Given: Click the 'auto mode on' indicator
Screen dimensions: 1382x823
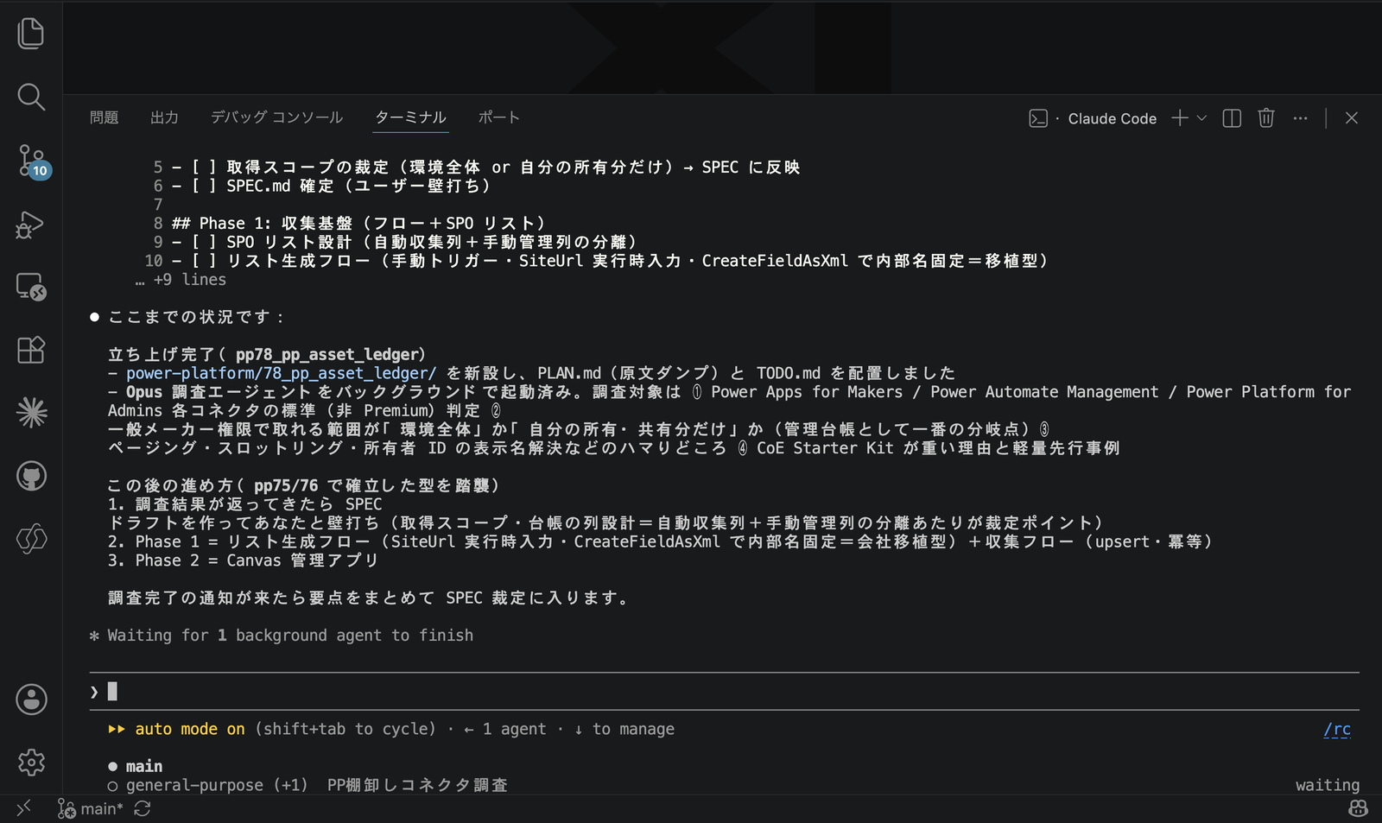Looking at the screenshot, I should (x=189, y=729).
